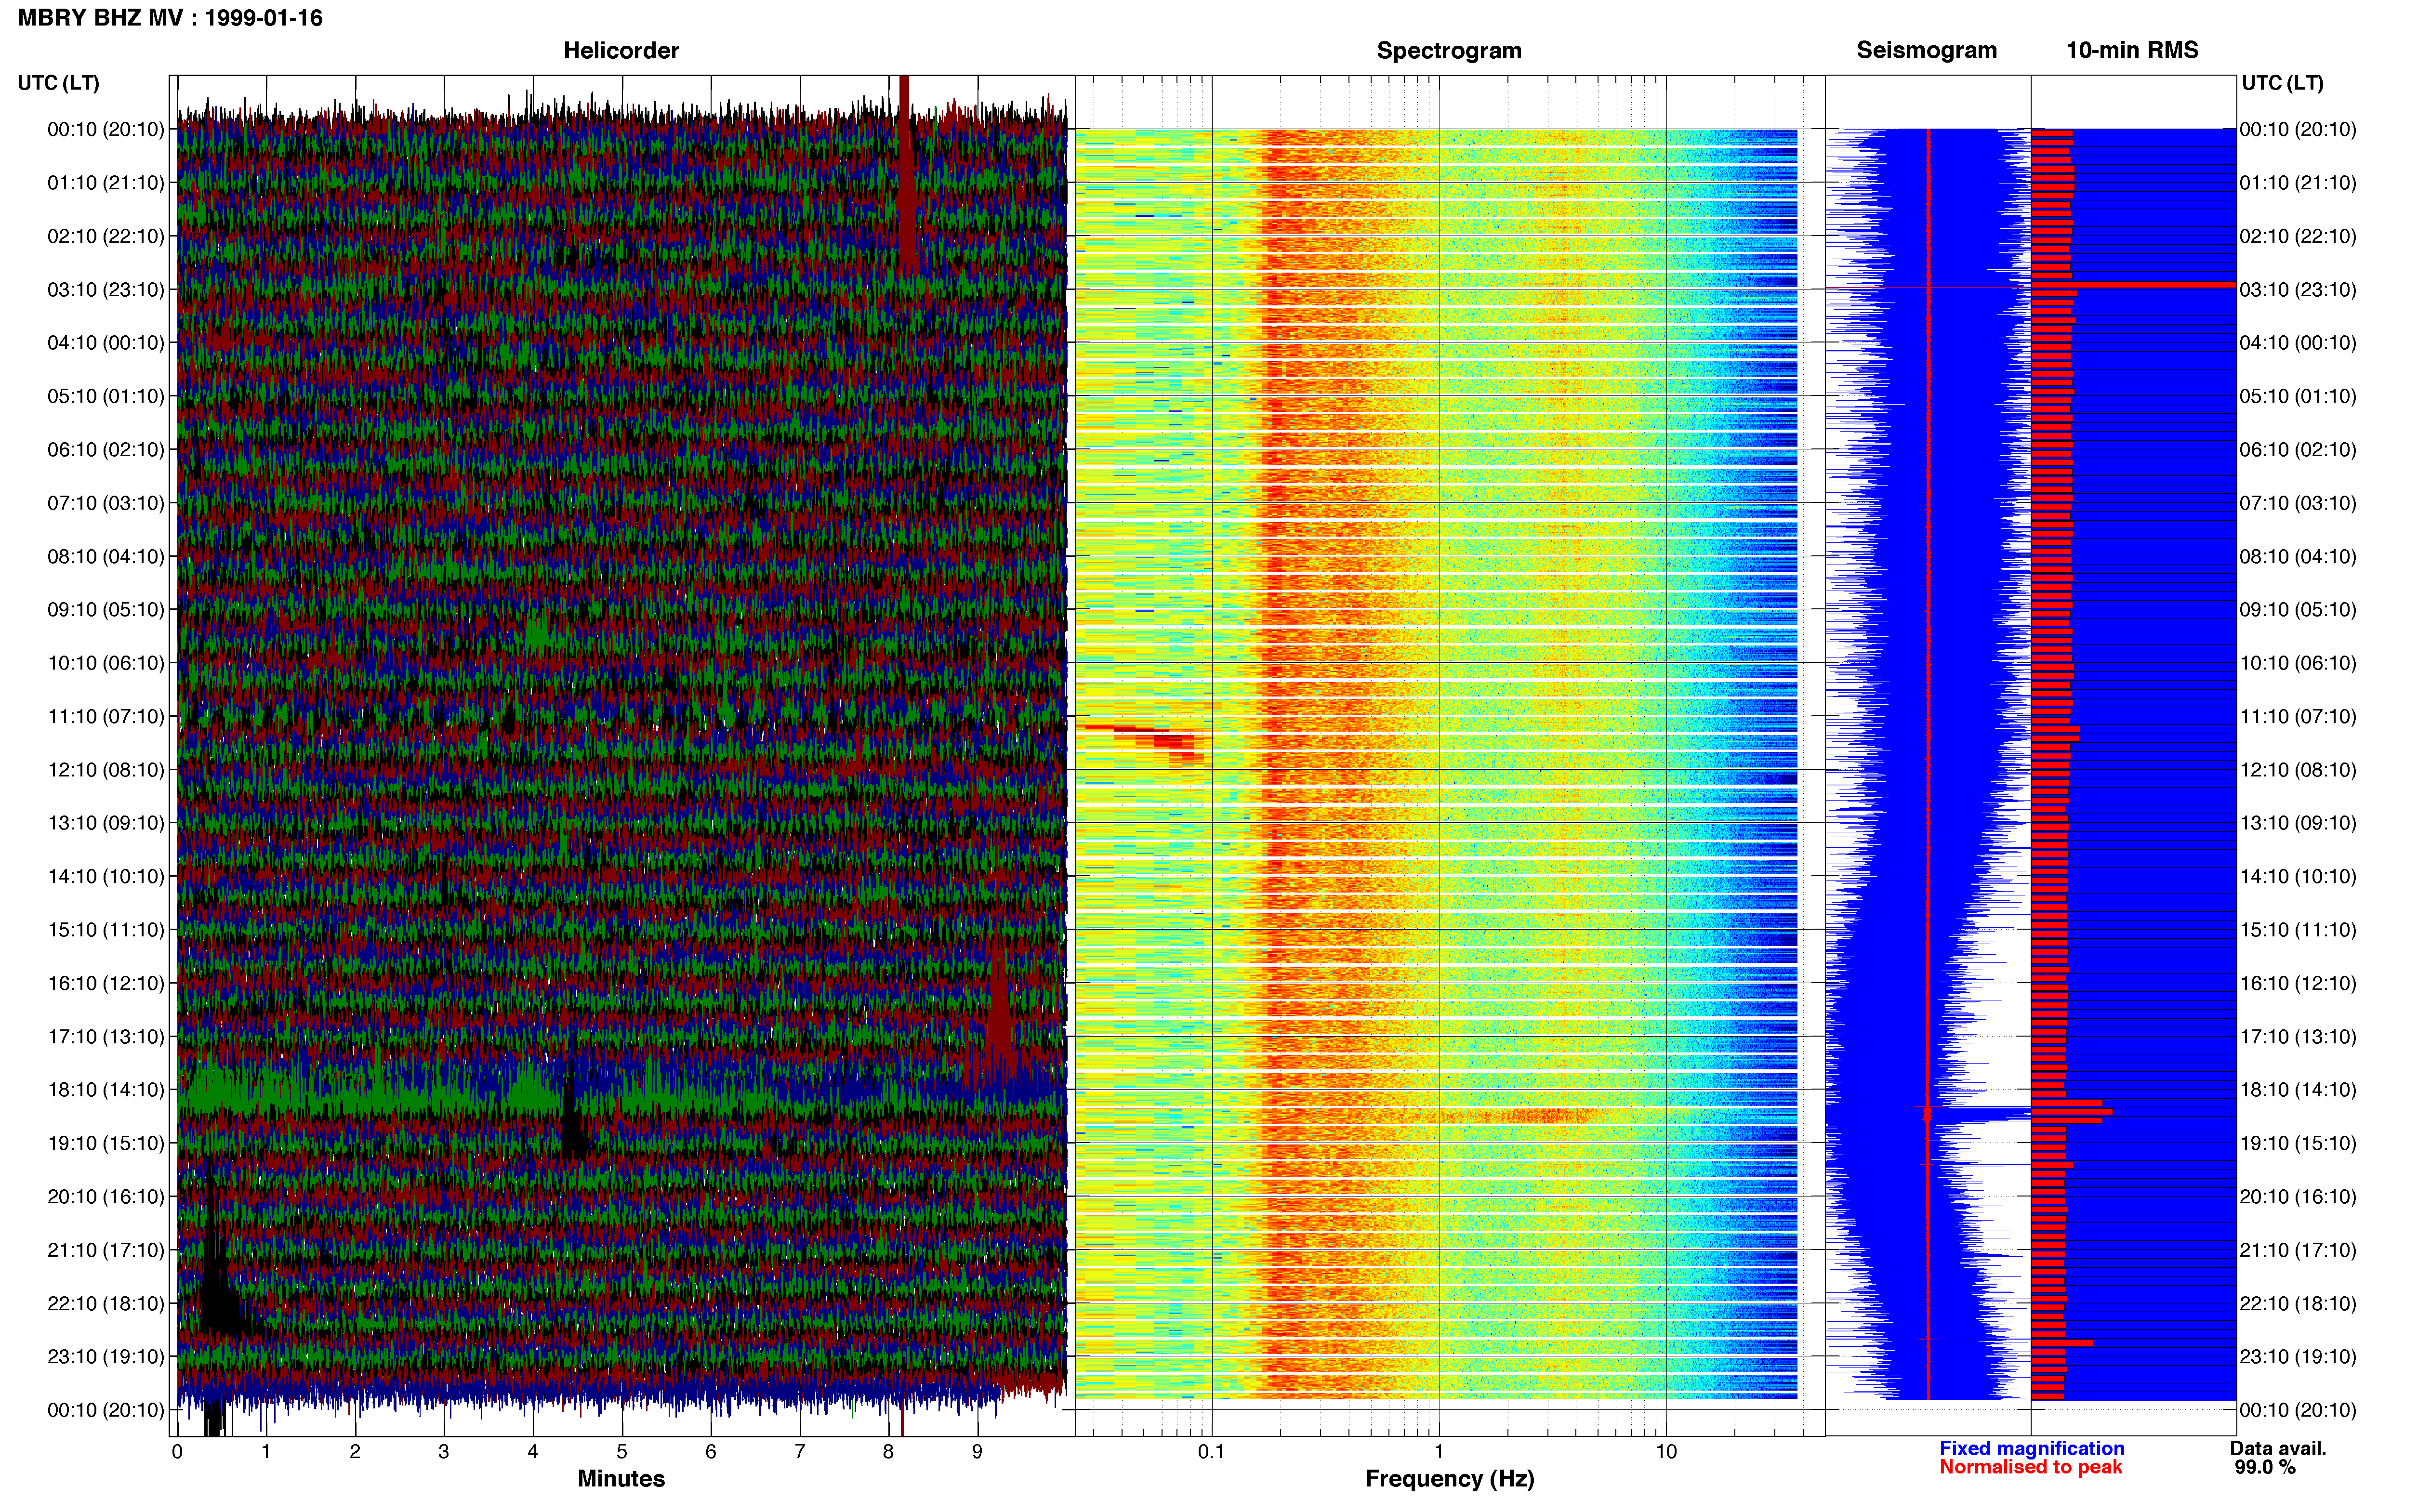The height and width of the screenshot is (1512, 2418).
Task: Click the 9 tick on the Minutes axis
Action: pyautogui.click(x=977, y=1452)
